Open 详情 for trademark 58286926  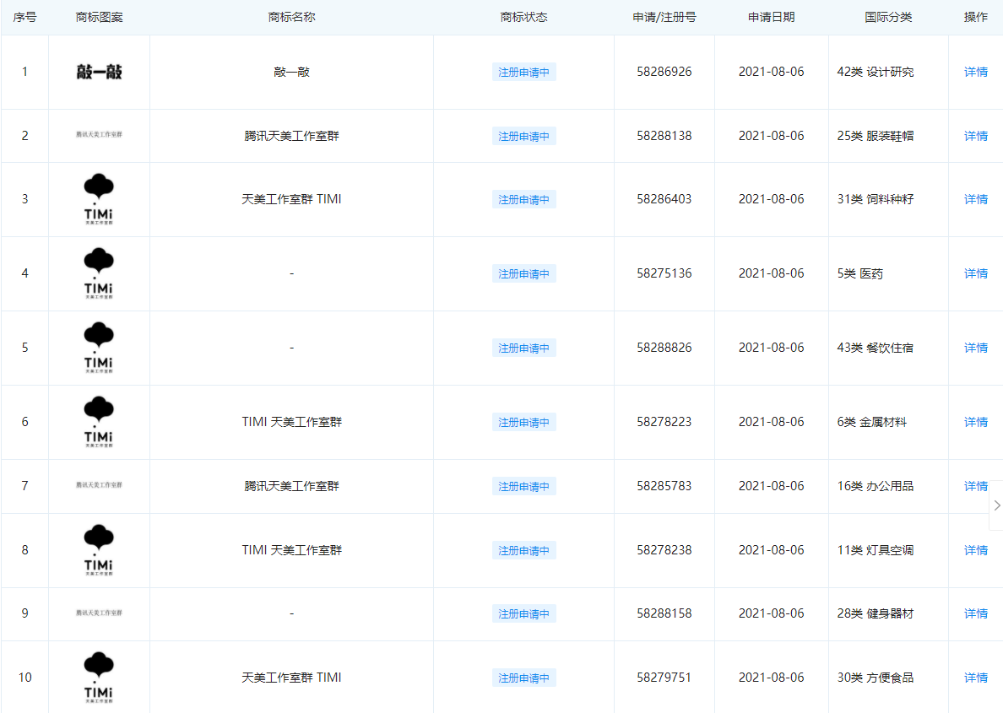(975, 72)
